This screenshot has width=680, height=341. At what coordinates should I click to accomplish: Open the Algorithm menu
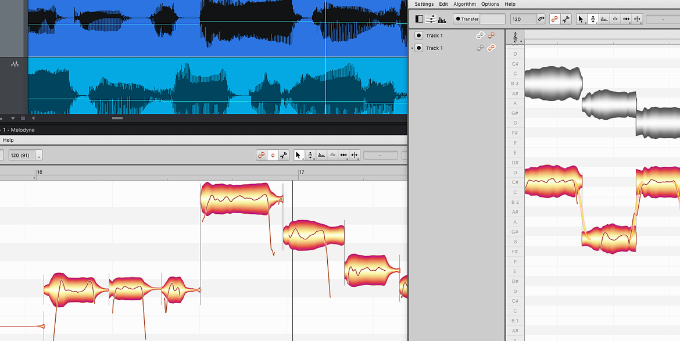464,4
